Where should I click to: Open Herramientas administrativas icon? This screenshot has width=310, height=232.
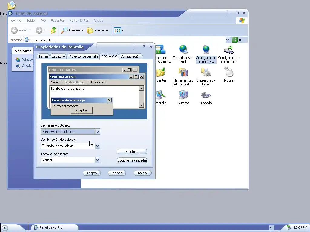[183, 72]
